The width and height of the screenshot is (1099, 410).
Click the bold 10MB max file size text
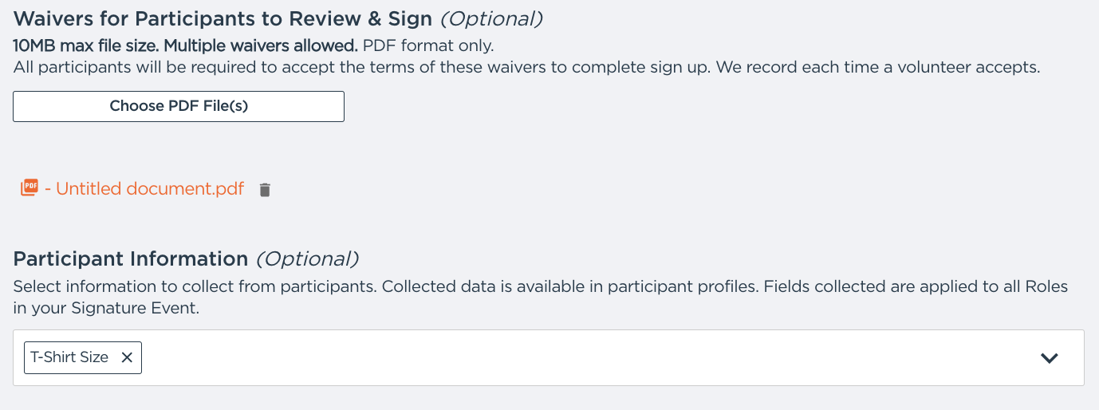point(87,45)
